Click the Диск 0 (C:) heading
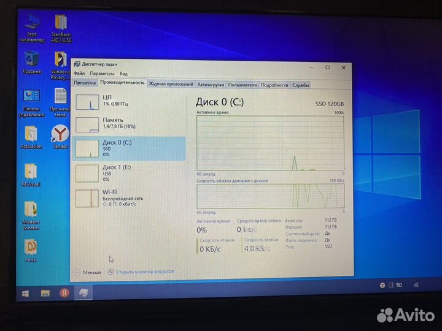 (x=220, y=102)
